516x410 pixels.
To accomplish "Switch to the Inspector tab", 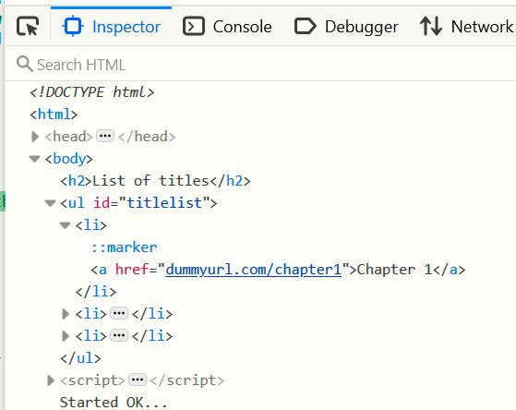I will (111, 27).
